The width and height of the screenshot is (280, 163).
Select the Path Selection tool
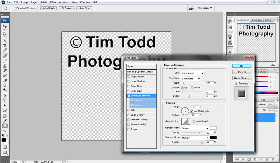[5, 105]
